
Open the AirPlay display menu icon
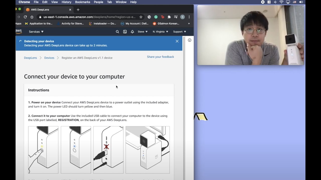(x=288, y=2)
